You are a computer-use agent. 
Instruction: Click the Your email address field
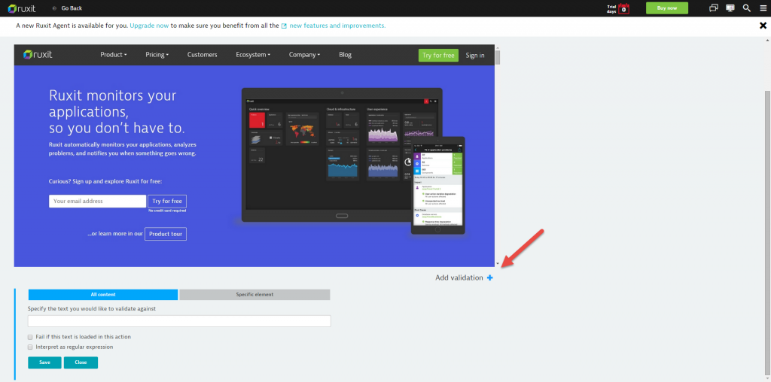[97, 202]
